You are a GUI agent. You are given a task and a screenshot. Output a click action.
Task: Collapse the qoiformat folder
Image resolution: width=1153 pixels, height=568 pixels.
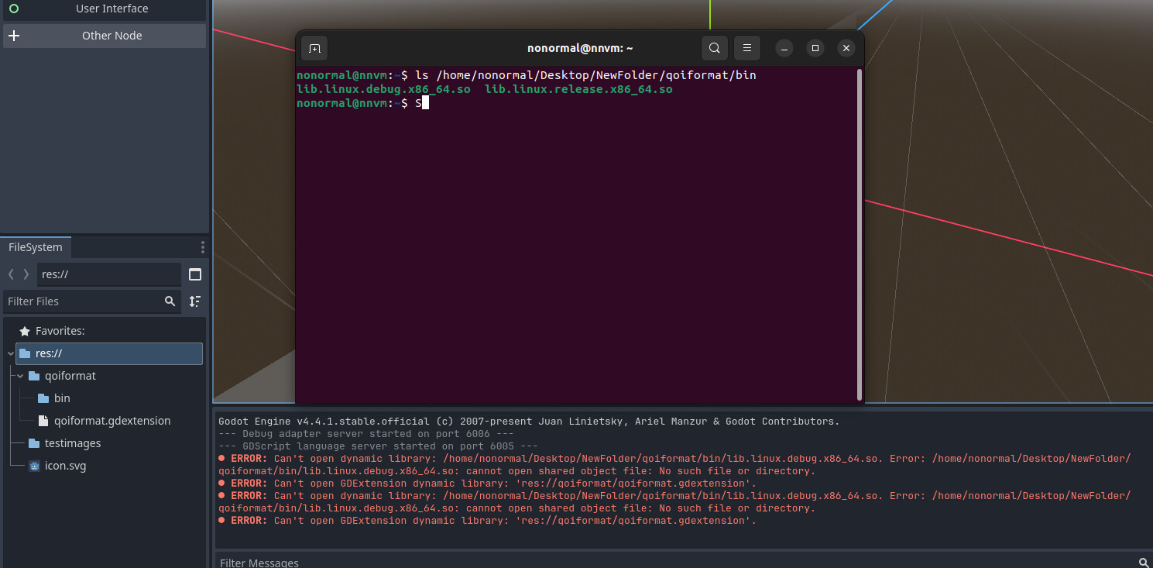[20, 376]
